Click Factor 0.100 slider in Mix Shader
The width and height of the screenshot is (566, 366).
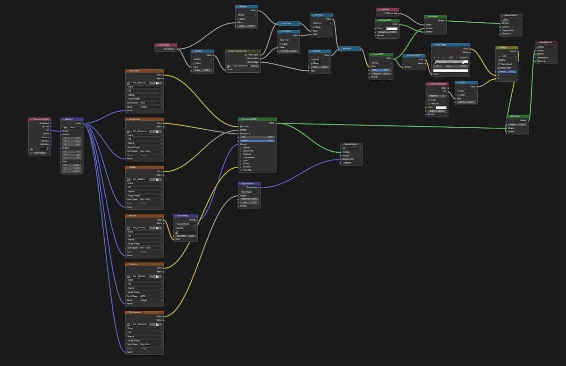point(517,125)
